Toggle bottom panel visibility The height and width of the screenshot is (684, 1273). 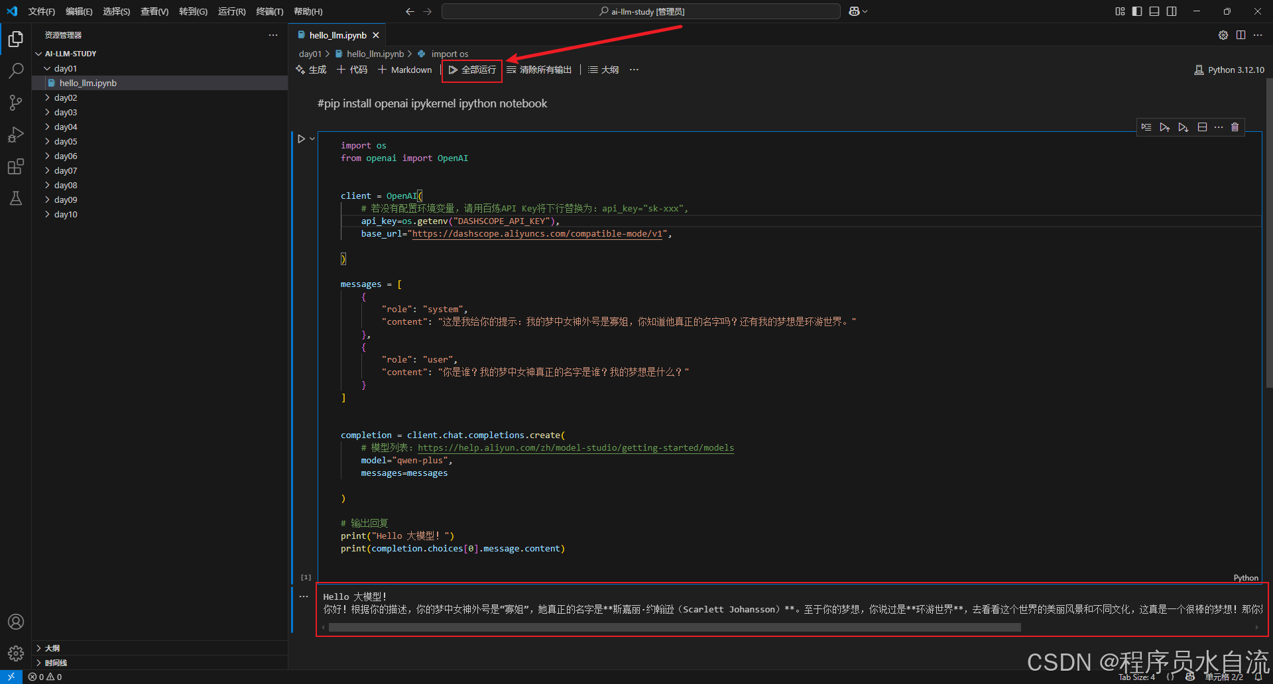[1154, 11]
